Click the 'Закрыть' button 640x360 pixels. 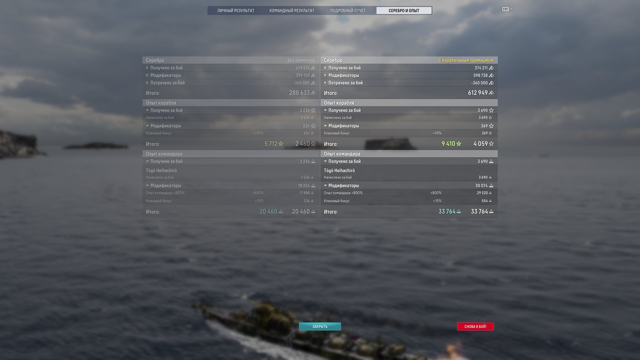(320, 326)
